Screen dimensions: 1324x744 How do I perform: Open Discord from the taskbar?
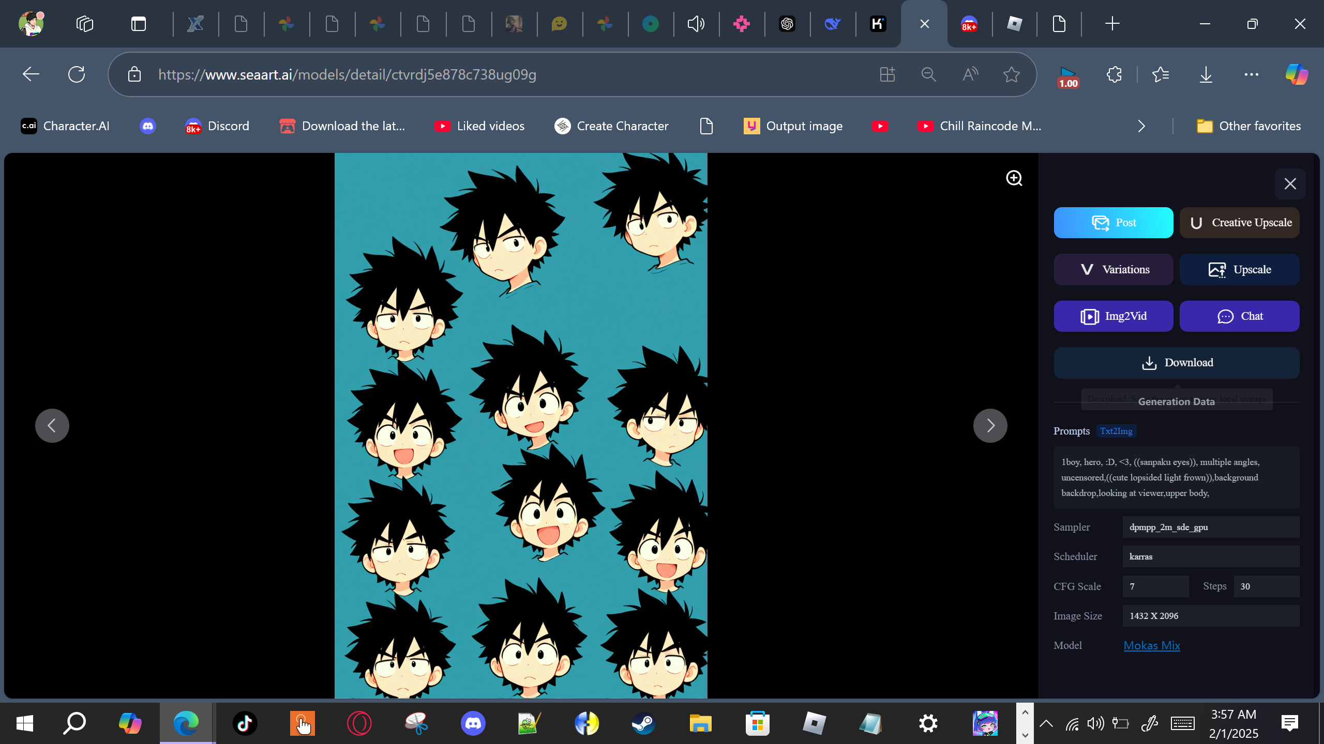coord(473,723)
